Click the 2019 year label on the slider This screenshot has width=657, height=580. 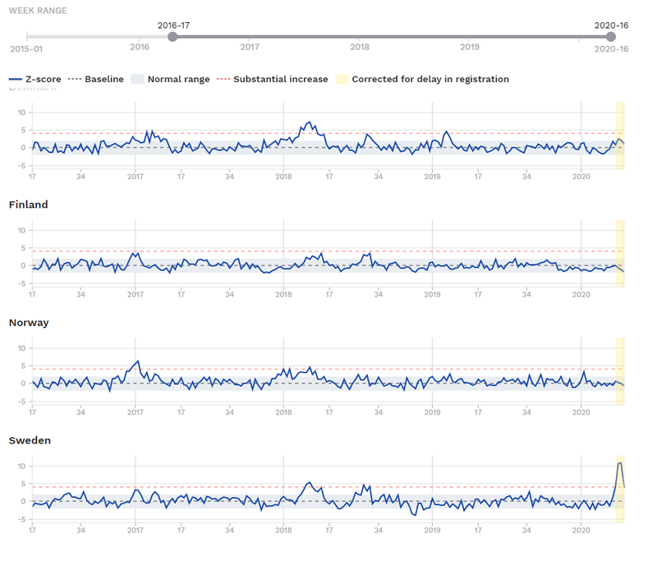point(469,48)
